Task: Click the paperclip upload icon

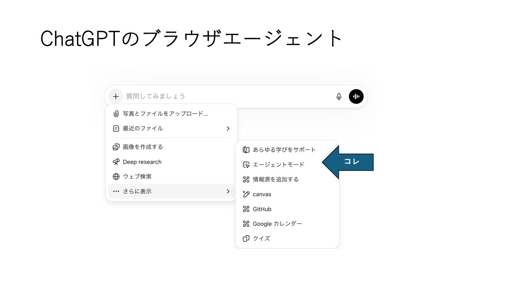Action: [116, 114]
